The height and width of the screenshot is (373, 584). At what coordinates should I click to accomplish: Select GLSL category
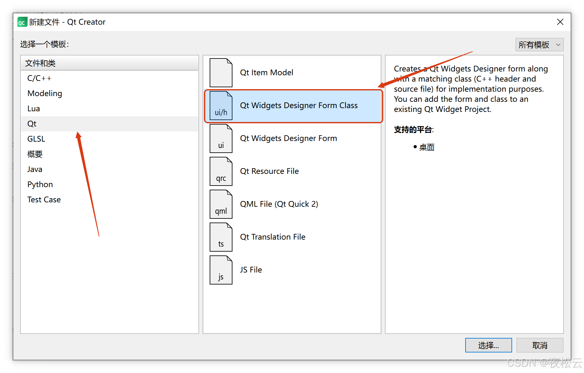pos(110,139)
